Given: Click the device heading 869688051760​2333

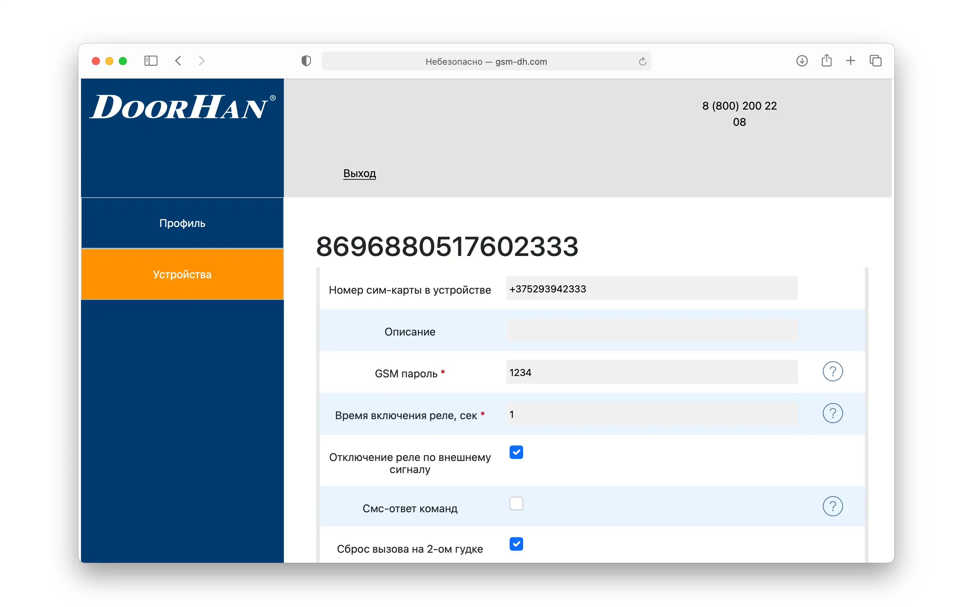Looking at the screenshot, I should pos(447,246).
